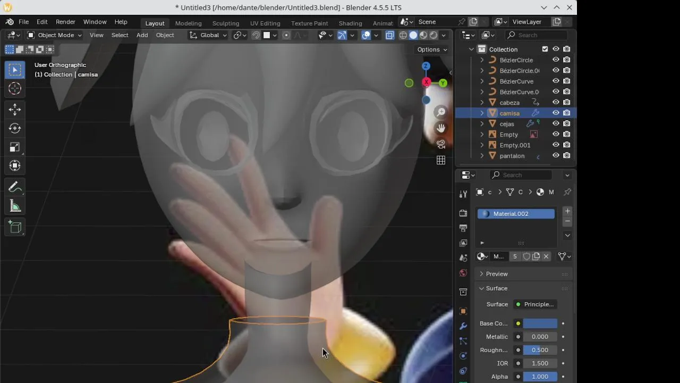Viewport: 680px width, 383px height.
Task: Unlink material with the X icon
Action: tap(546, 256)
